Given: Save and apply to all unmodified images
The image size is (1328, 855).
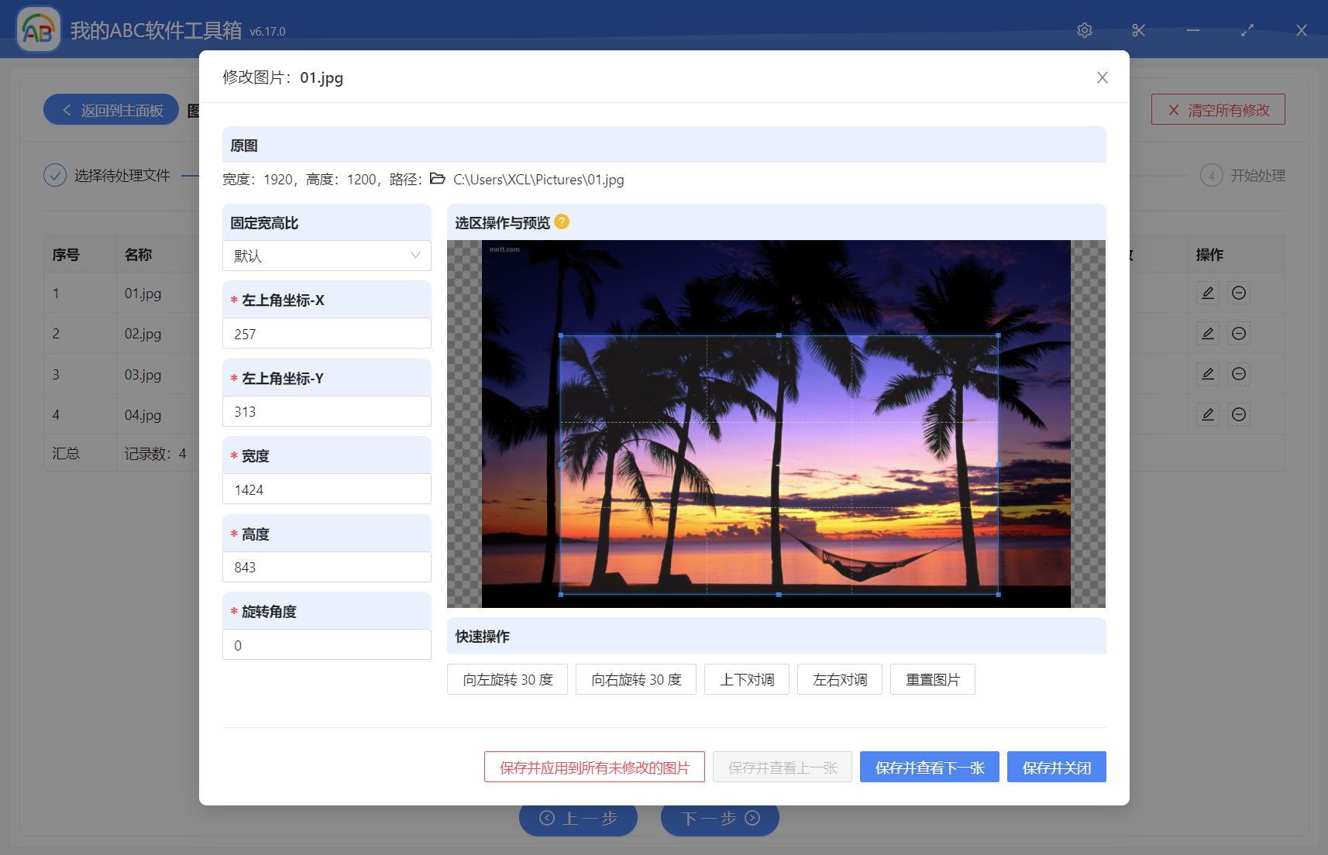Looking at the screenshot, I should tap(594, 767).
